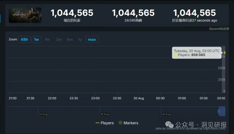
Task: Click the 24小时高峰 peak value
Action: pos(133,13)
